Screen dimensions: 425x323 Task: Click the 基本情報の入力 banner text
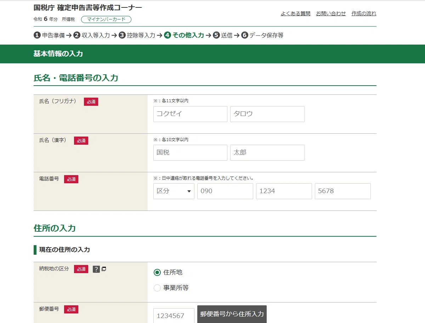pyautogui.click(x=58, y=54)
